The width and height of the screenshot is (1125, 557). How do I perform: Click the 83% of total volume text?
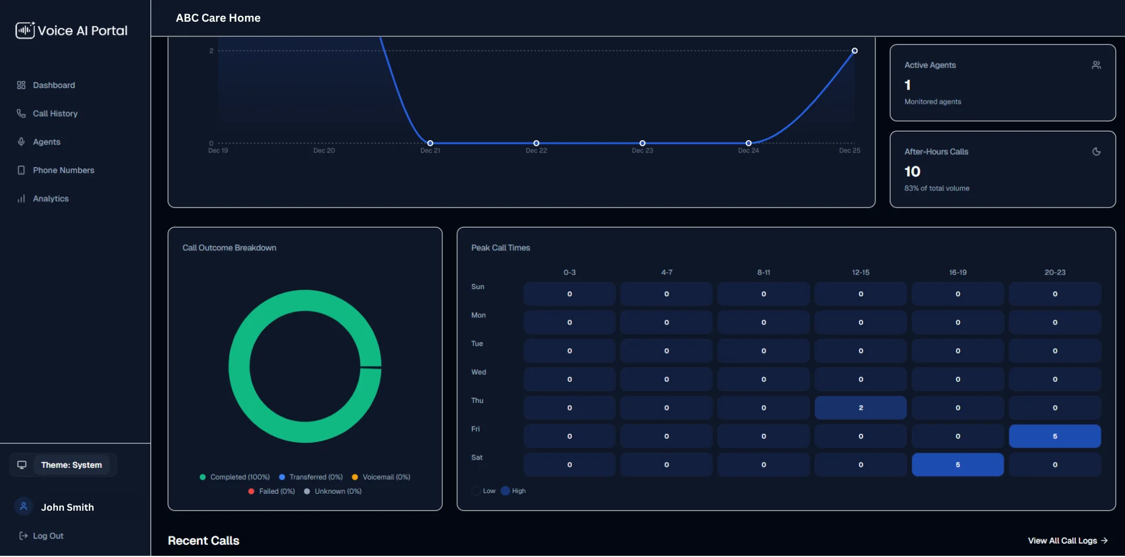[x=936, y=188]
